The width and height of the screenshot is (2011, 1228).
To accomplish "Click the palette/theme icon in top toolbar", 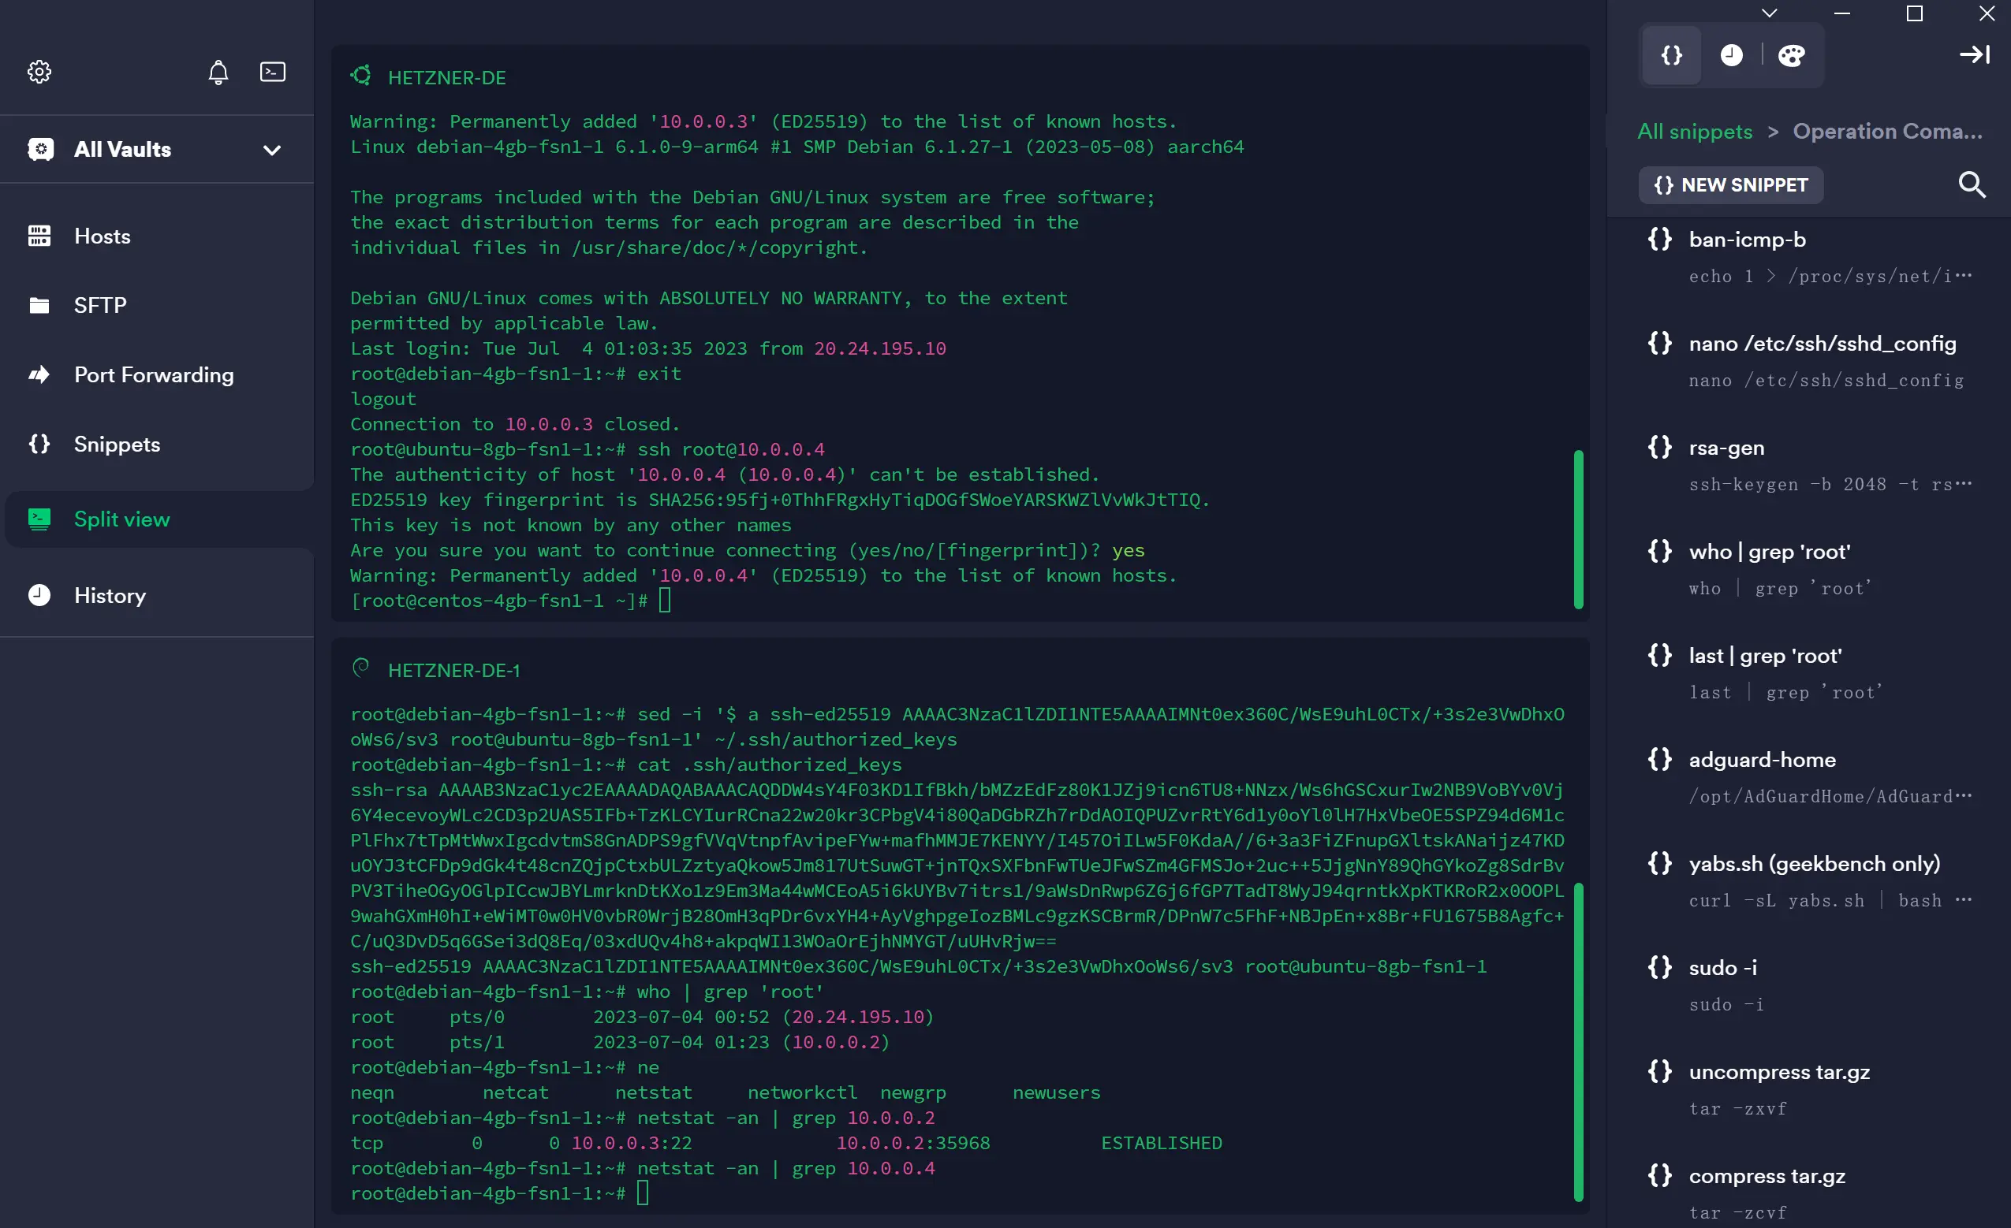I will click(x=1793, y=54).
